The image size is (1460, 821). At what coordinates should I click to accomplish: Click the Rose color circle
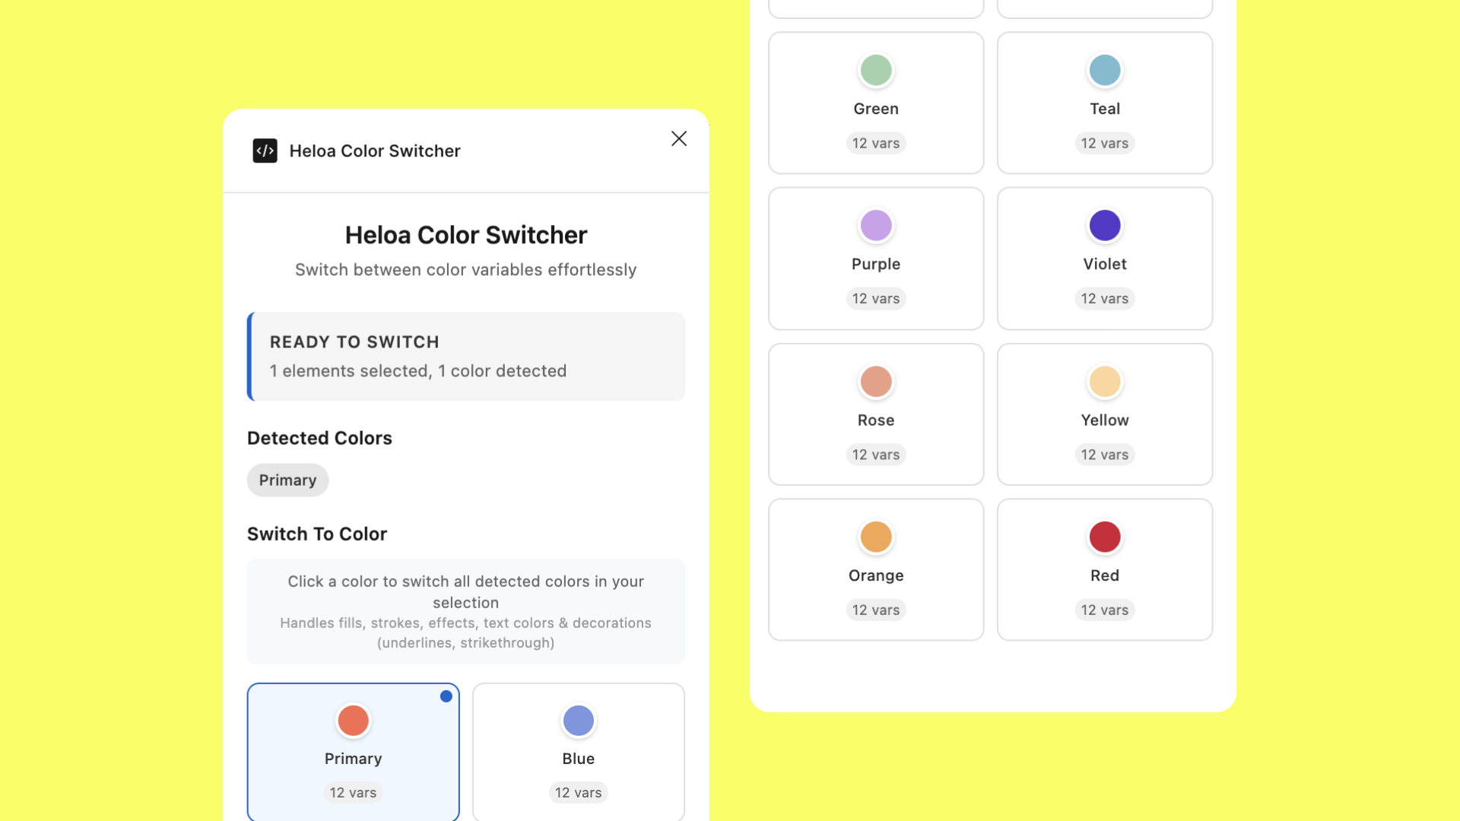[x=875, y=382]
